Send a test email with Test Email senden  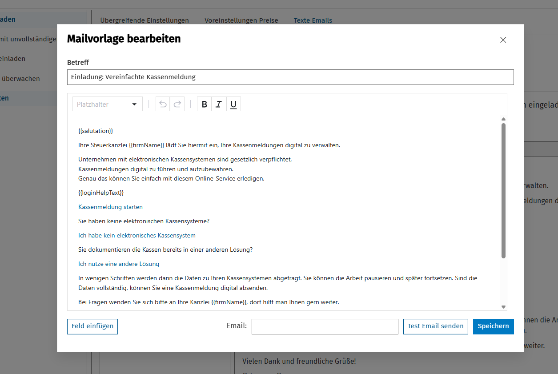click(436, 326)
